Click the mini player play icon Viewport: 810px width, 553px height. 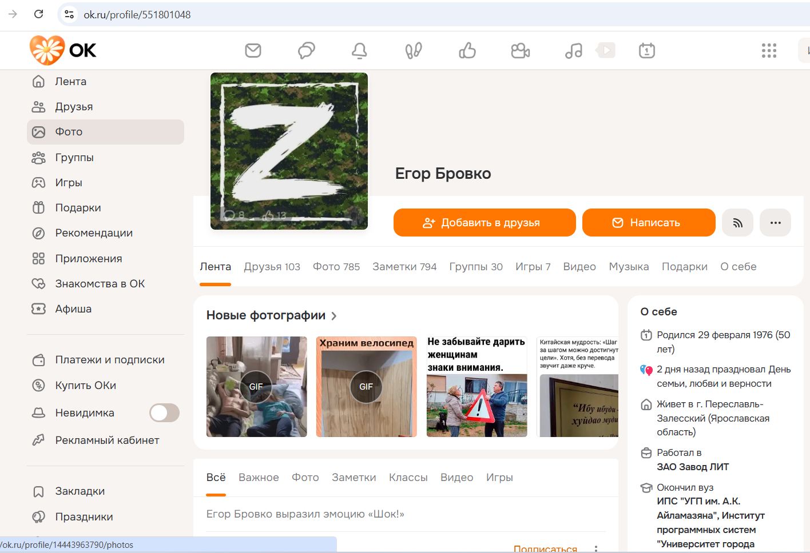pos(605,50)
